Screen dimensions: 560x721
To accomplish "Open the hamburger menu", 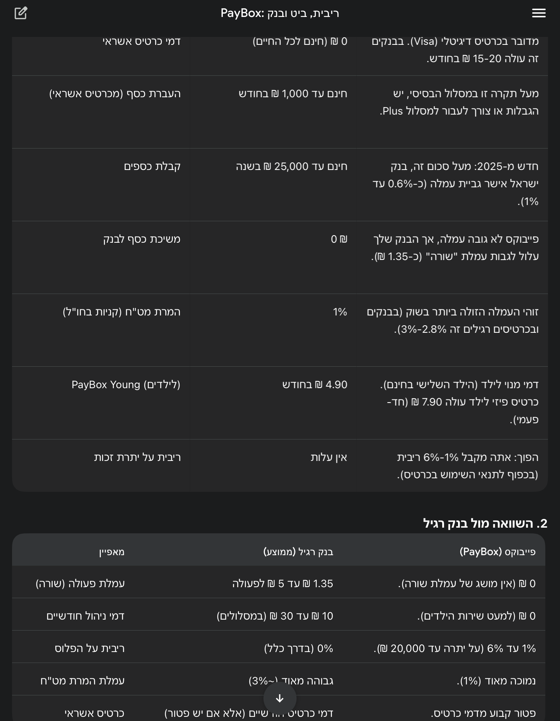I will pos(539,13).
